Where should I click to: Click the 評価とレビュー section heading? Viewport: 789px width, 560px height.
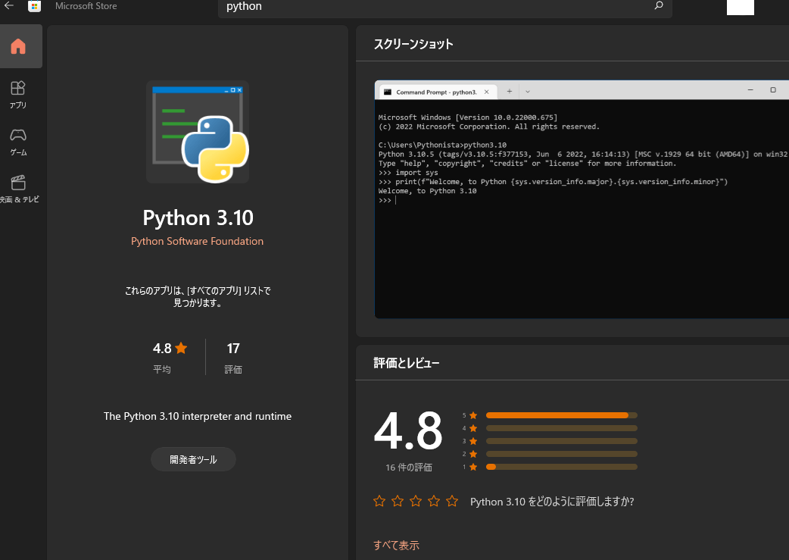pyautogui.click(x=407, y=363)
